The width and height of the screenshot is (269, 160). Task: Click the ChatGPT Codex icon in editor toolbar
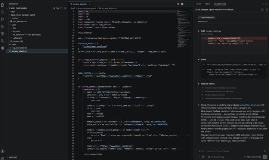182,4
